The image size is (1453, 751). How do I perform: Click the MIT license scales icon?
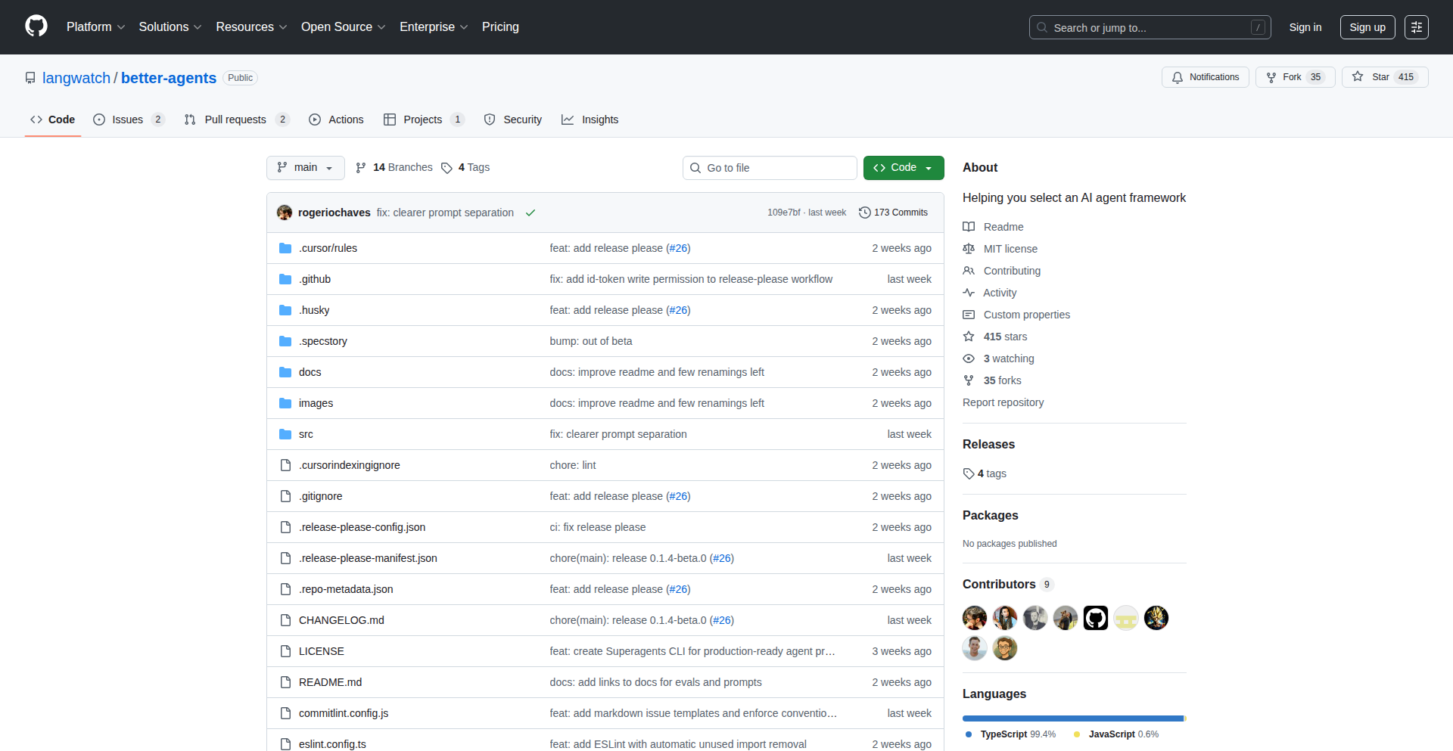(969, 248)
